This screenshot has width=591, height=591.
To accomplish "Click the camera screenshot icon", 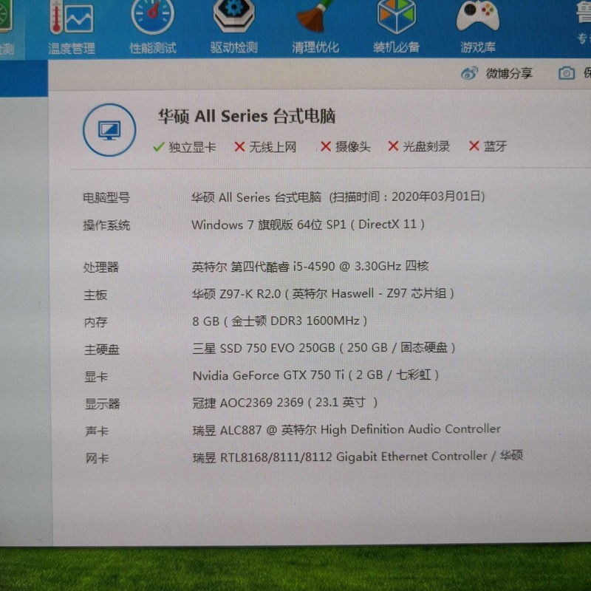I will point(566,73).
